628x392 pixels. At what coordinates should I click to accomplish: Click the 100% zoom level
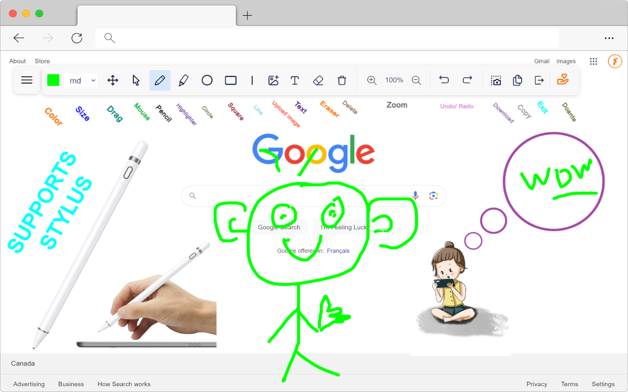click(x=394, y=80)
